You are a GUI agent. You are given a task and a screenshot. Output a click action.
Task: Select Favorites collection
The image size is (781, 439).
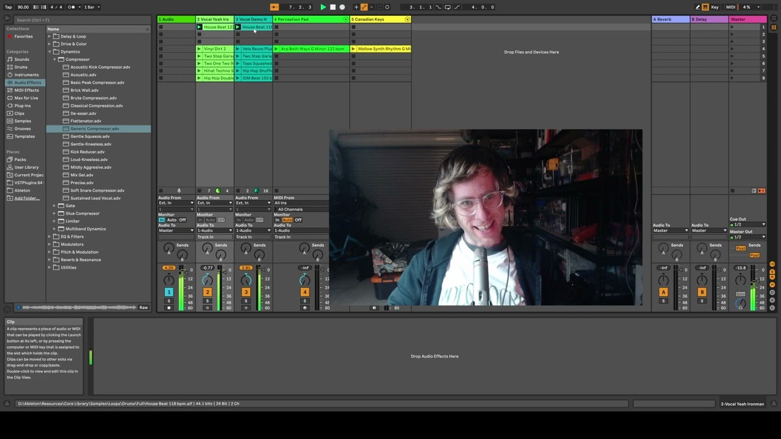point(24,37)
